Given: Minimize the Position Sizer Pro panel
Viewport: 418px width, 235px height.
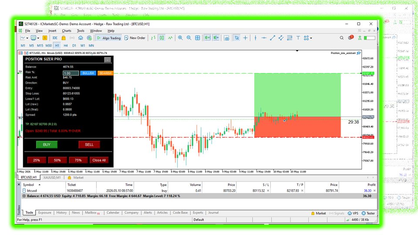Looking at the screenshot, I should click(108, 60).
